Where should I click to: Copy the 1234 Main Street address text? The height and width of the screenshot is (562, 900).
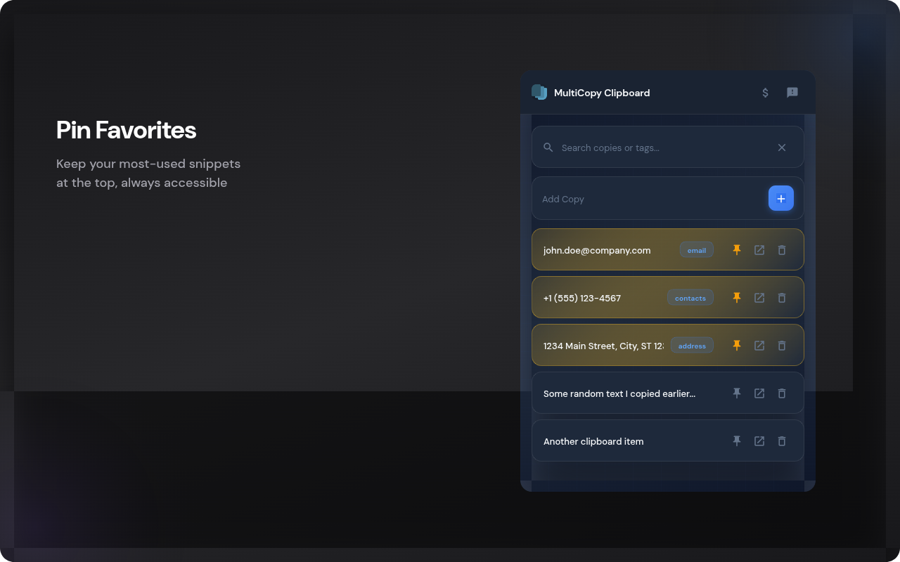click(603, 346)
